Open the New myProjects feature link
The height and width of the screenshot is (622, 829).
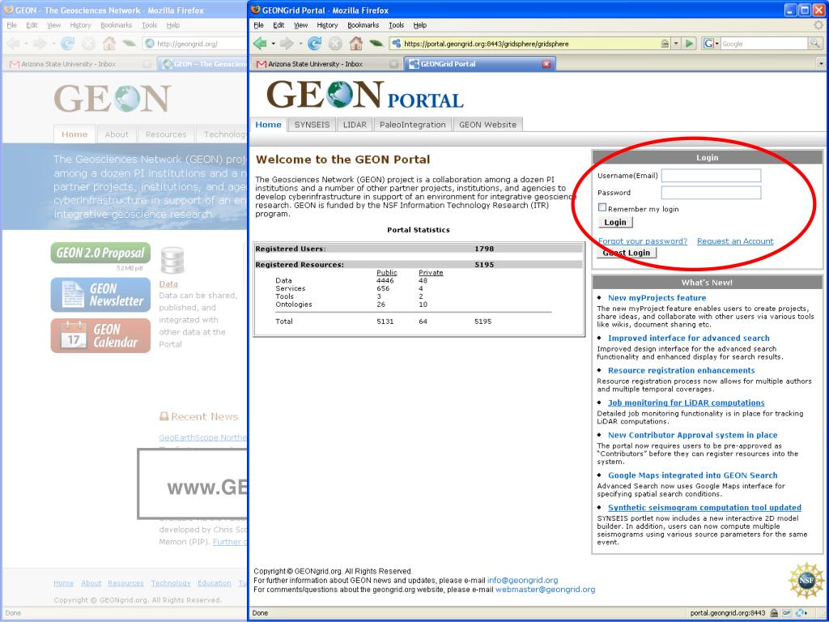pyautogui.click(x=657, y=298)
